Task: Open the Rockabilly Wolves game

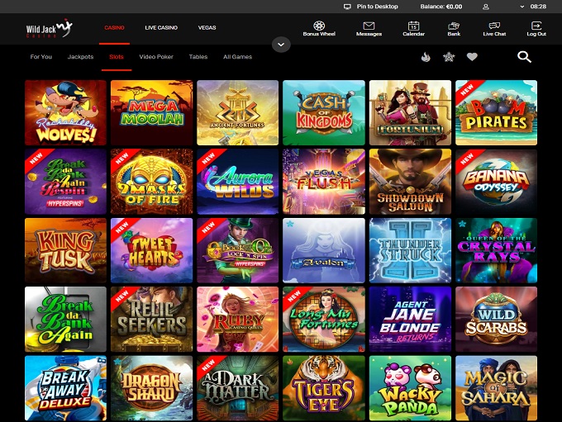Action: tap(65, 112)
